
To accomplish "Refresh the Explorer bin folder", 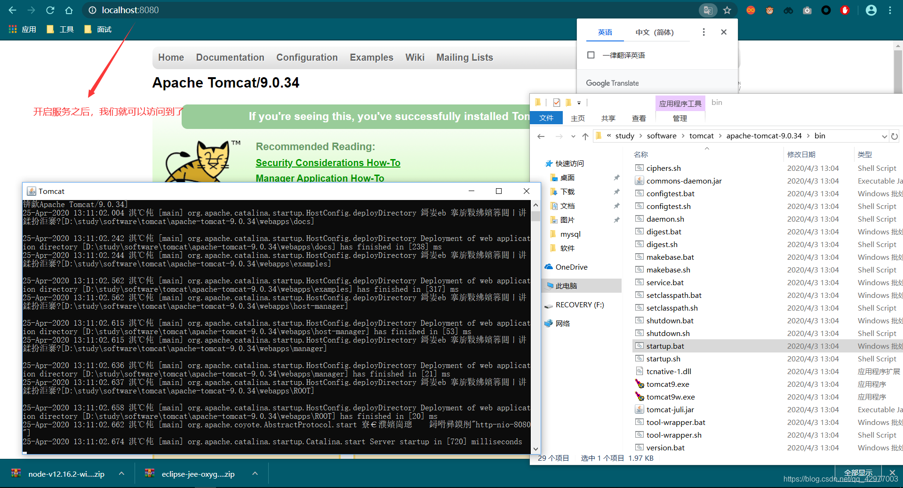I will tap(895, 136).
